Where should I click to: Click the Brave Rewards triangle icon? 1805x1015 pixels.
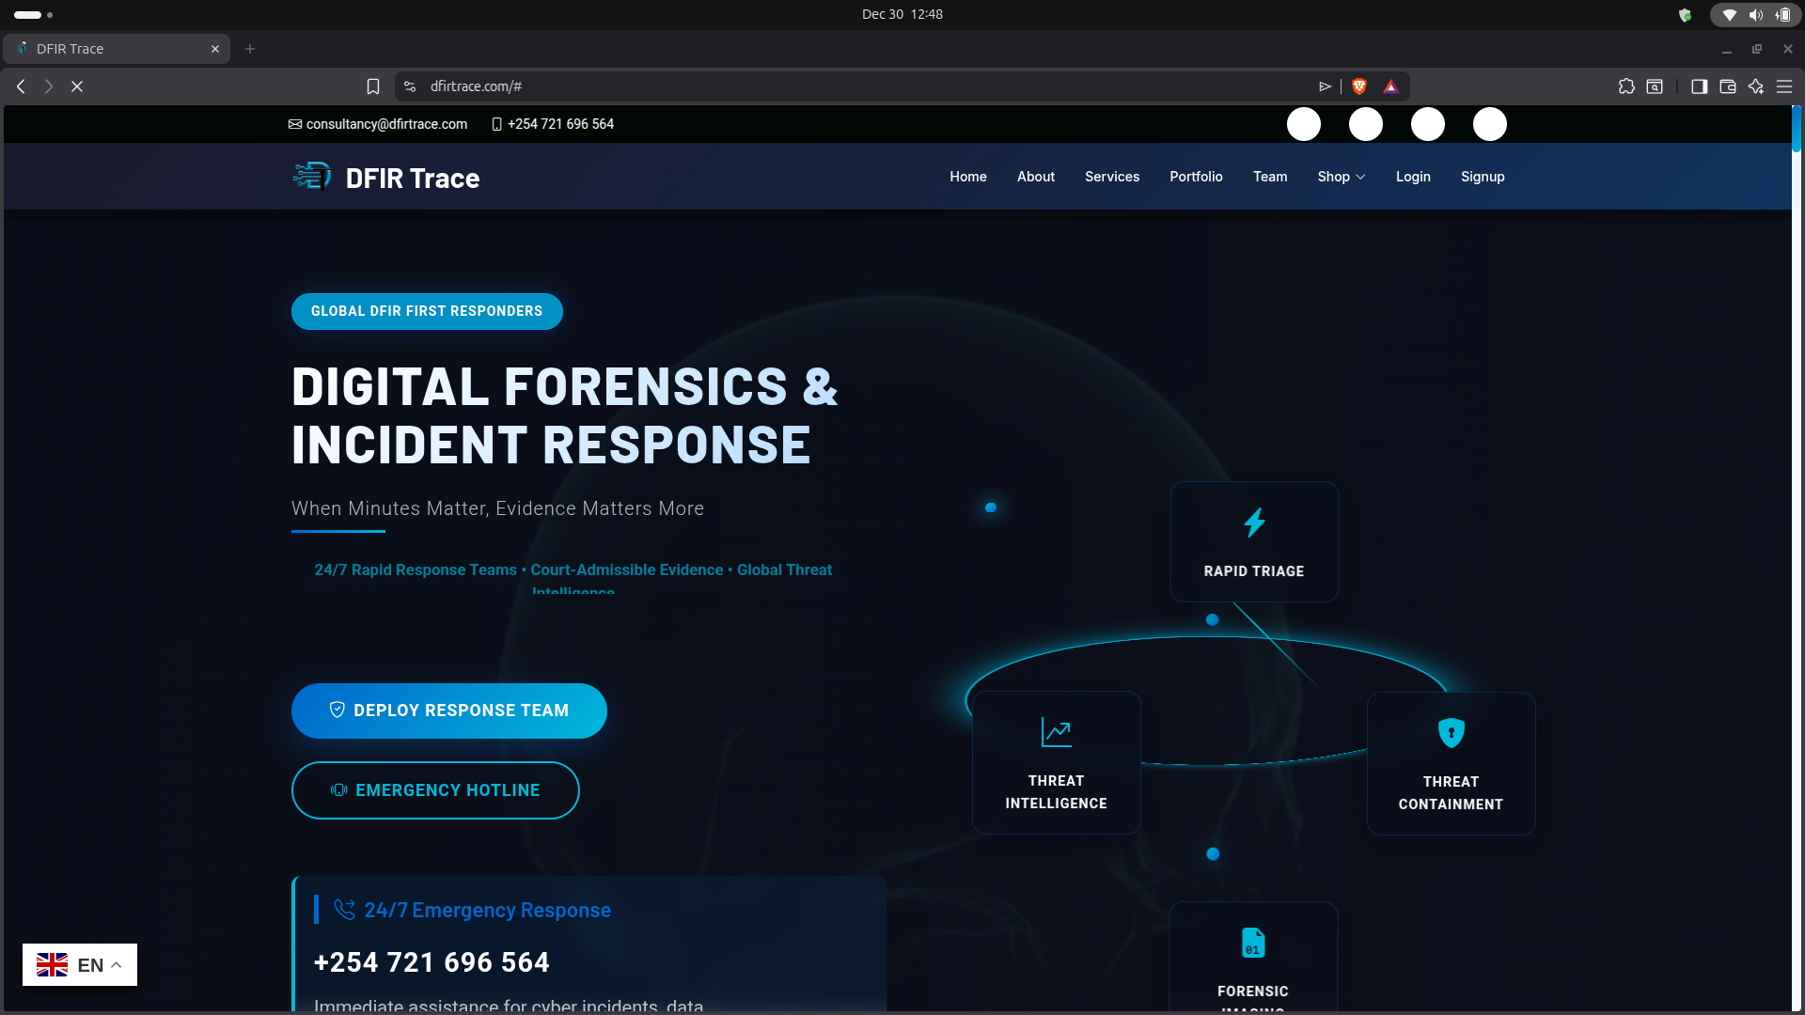pos(1390,86)
